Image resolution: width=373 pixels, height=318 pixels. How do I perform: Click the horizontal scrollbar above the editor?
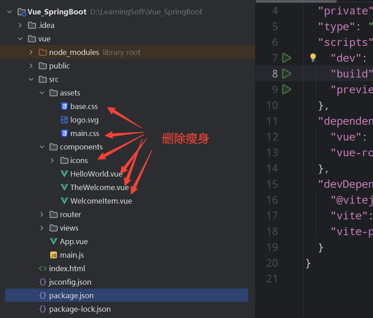(x=297, y=2)
